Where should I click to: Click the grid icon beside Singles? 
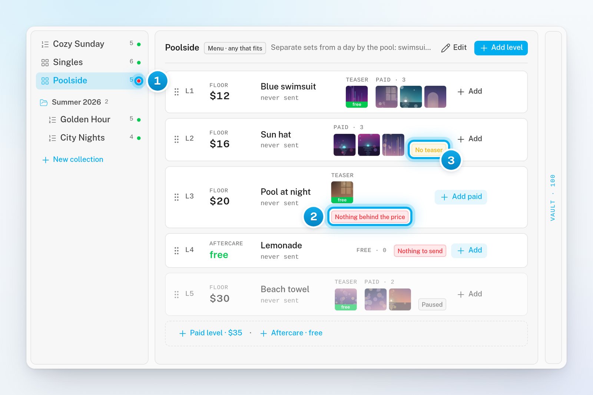tap(45, 63)
